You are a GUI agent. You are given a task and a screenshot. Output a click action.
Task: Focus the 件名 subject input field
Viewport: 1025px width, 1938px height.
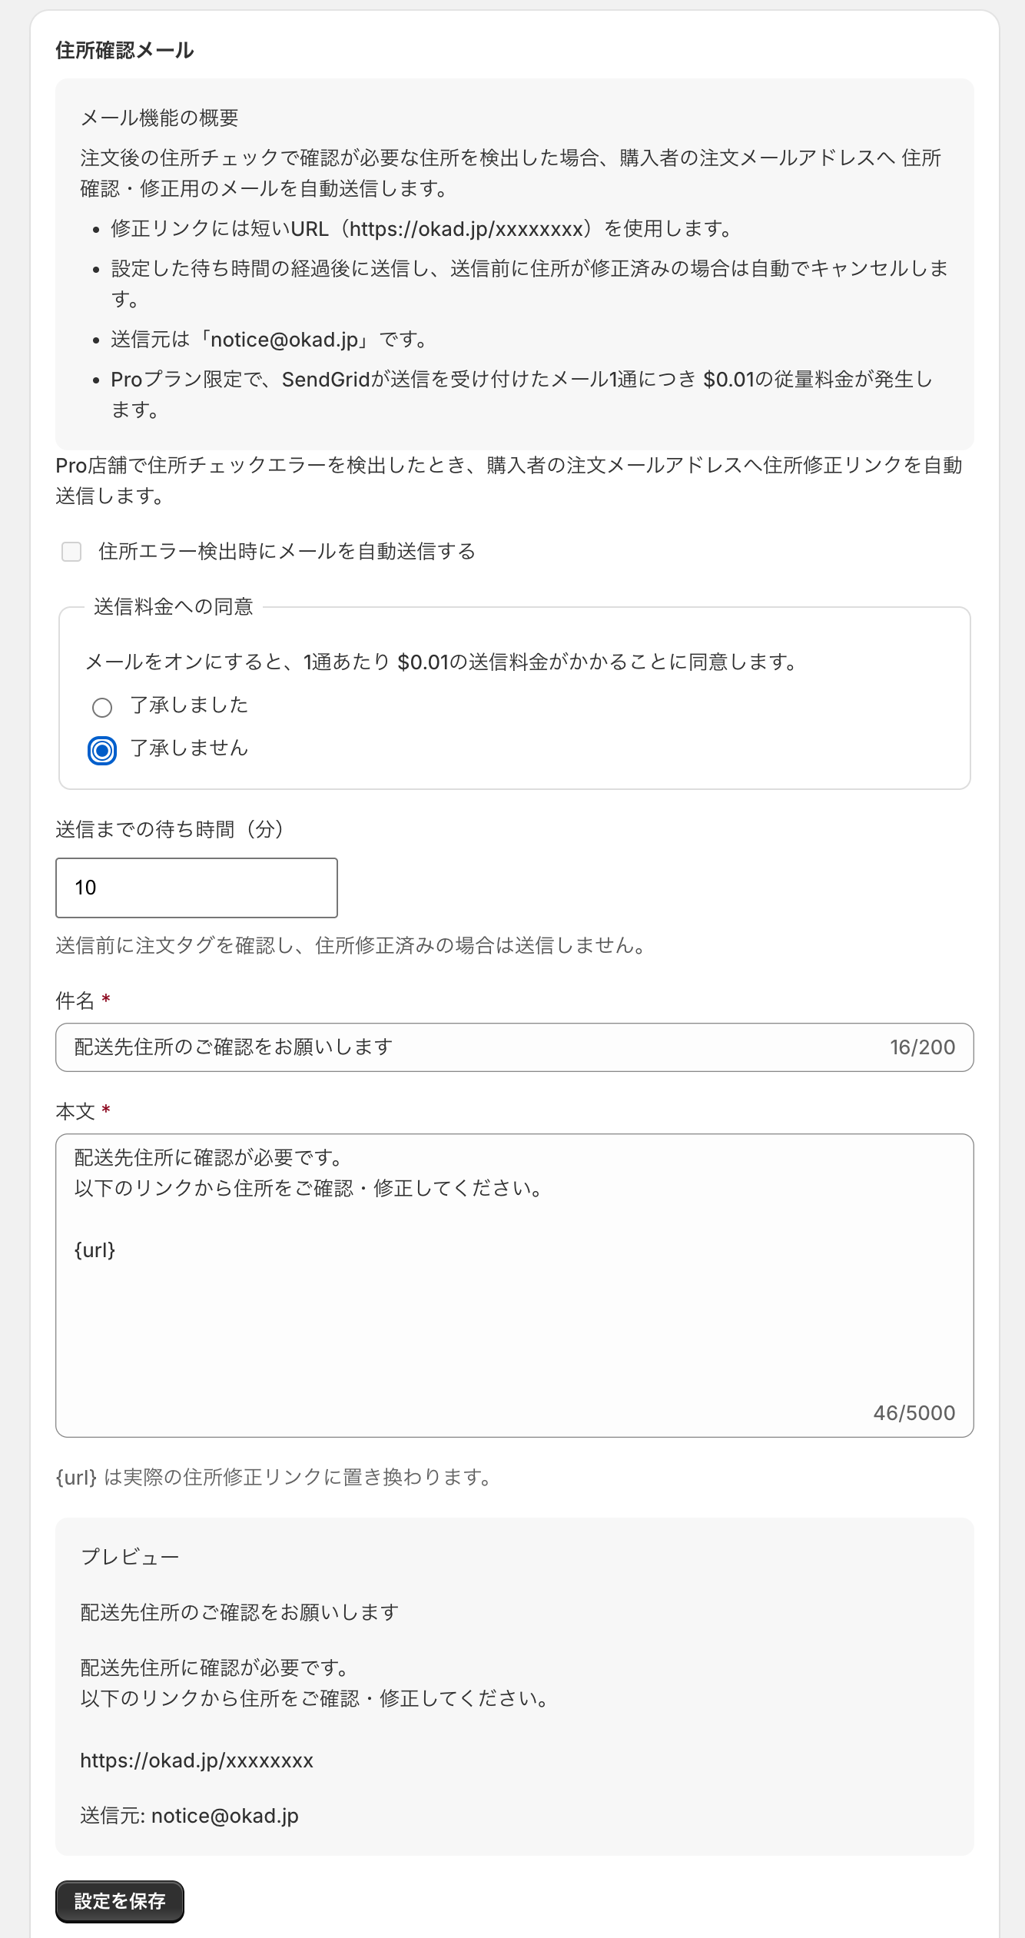coord(515,1047)
